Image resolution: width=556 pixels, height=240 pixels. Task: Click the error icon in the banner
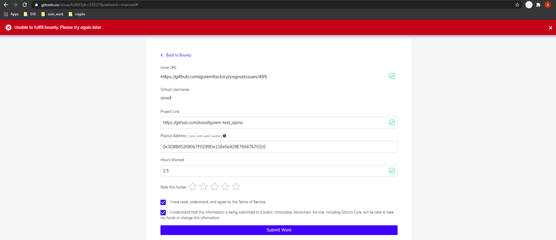[9, 27]
